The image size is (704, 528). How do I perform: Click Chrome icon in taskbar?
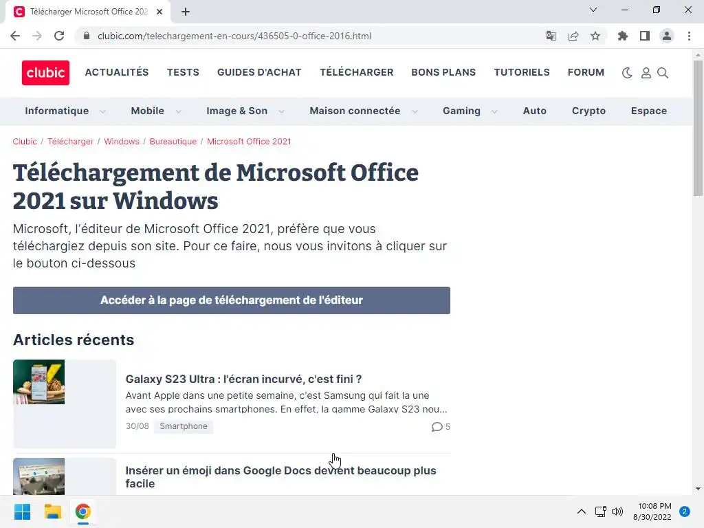(82, 511)
